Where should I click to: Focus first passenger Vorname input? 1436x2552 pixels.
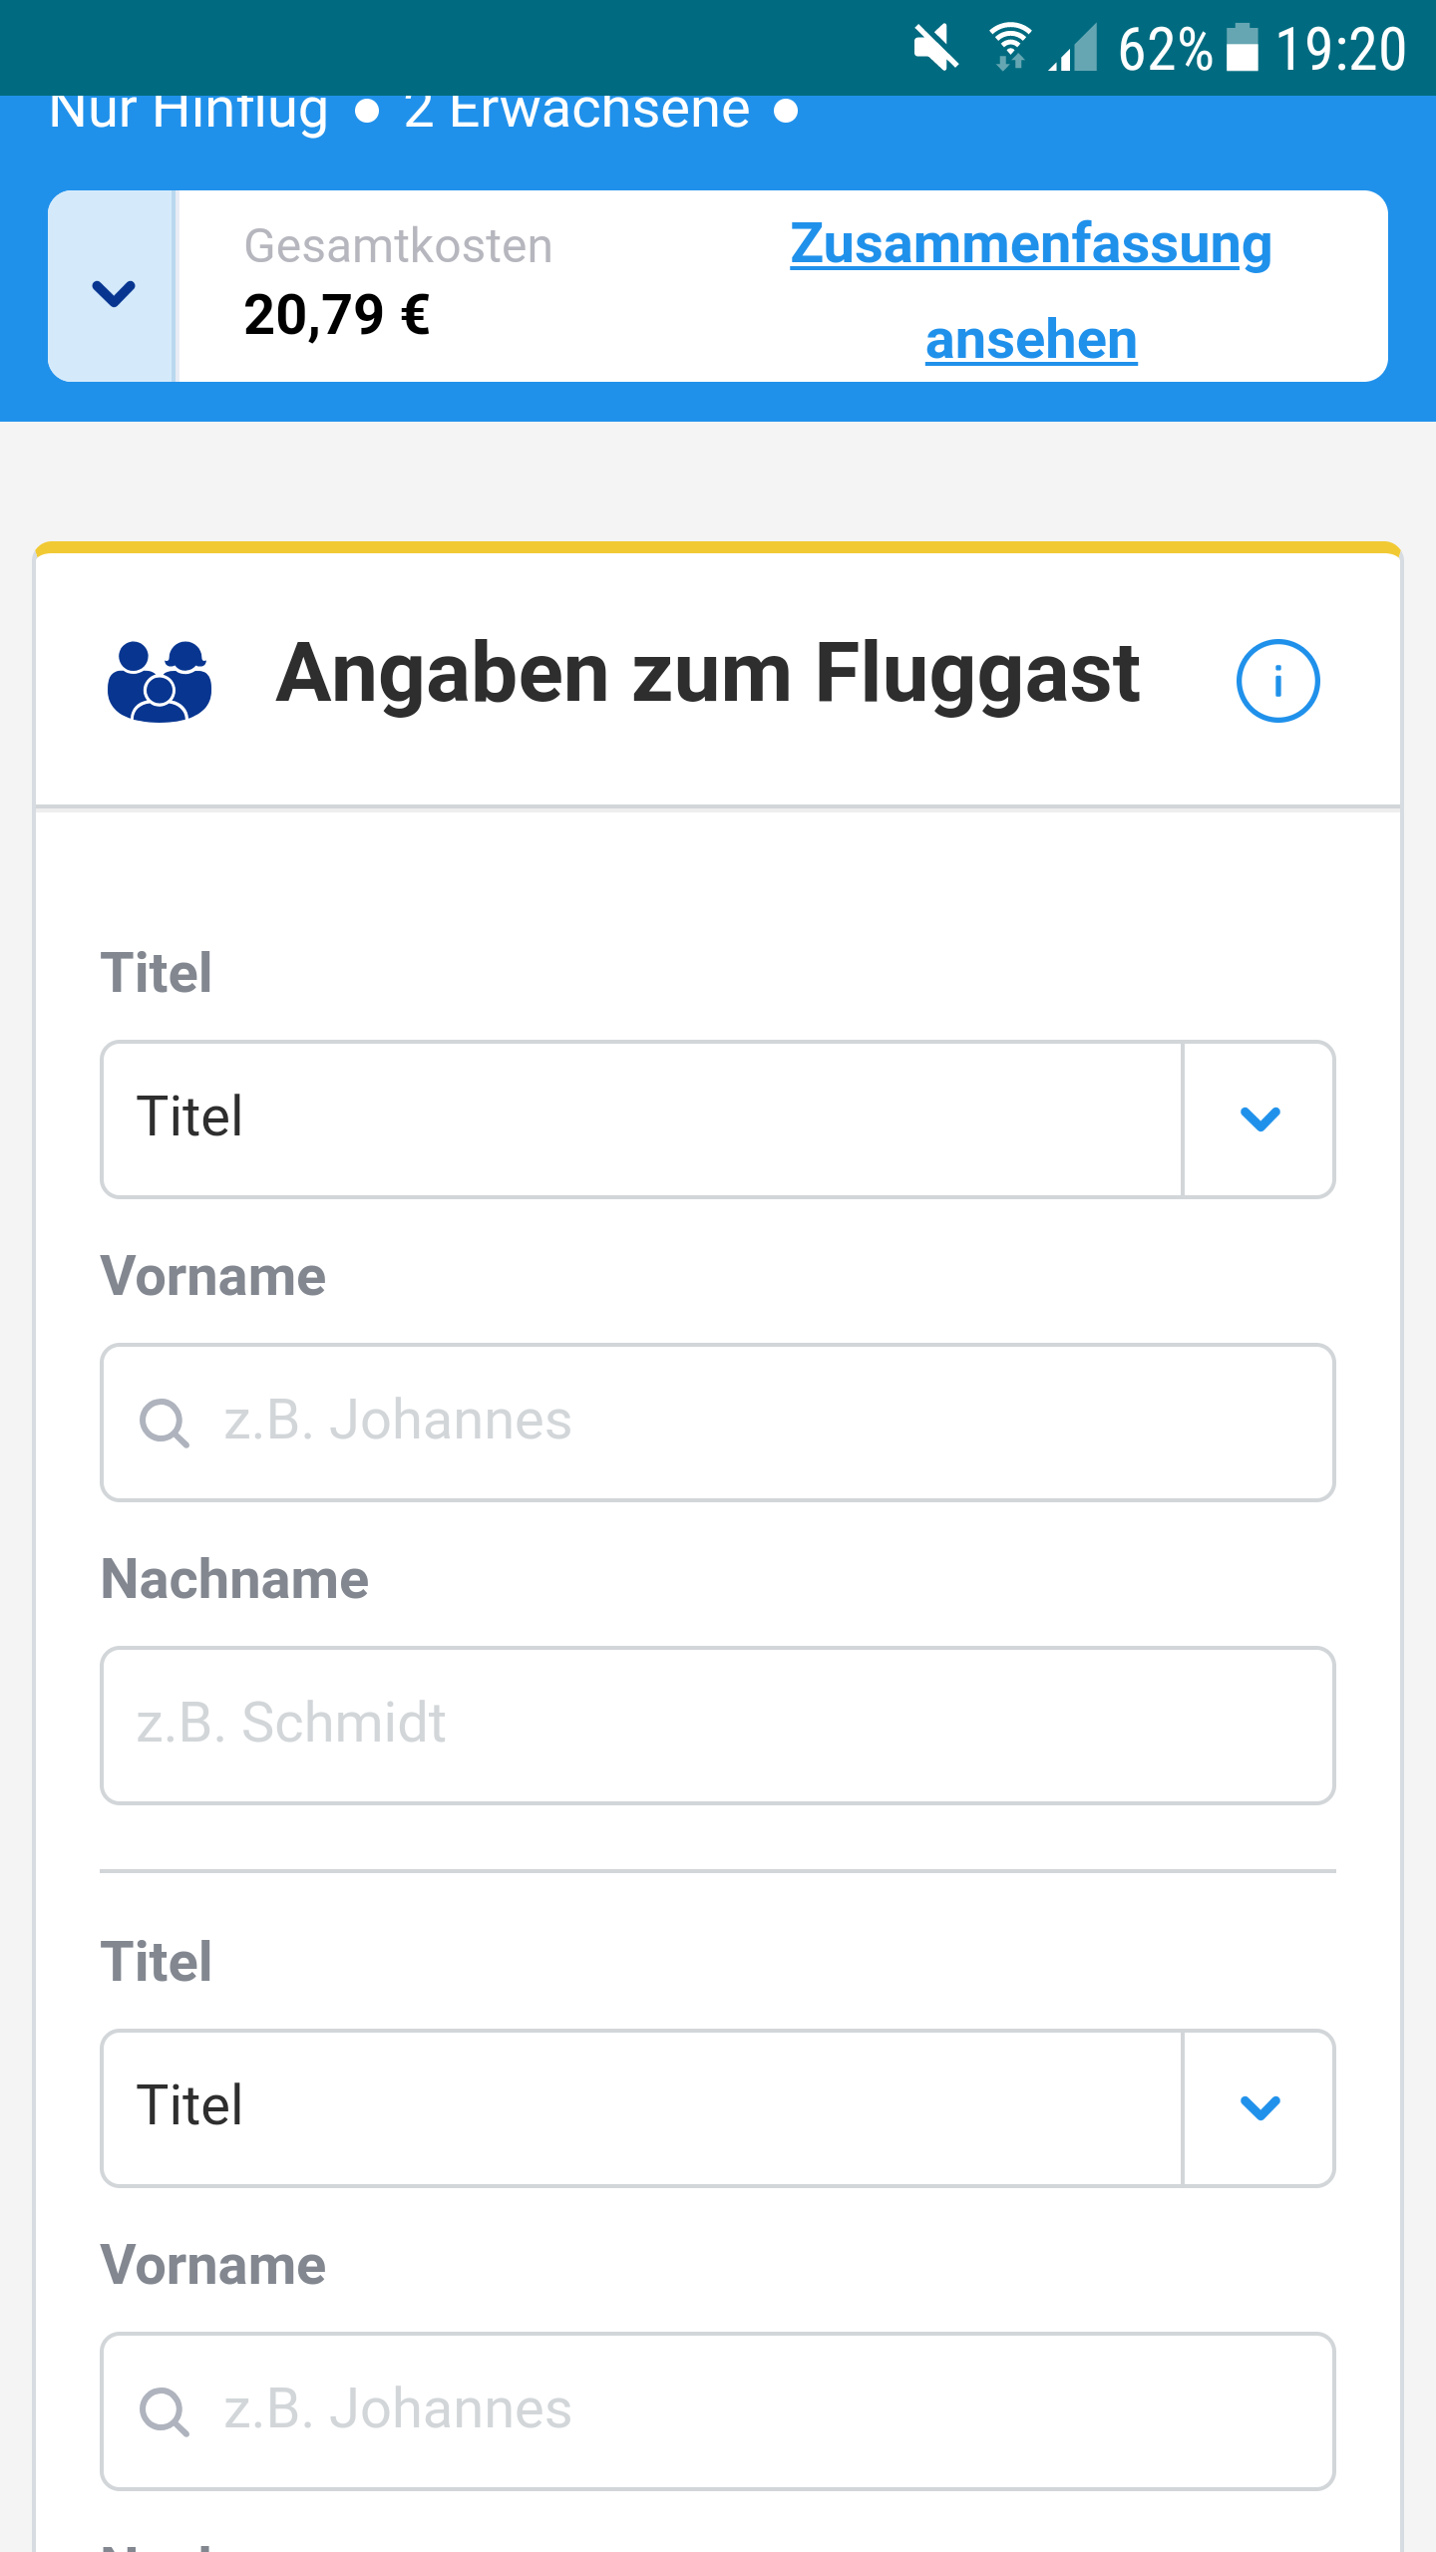(758, 1423)
